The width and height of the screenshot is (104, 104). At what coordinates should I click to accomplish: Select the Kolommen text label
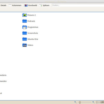coord(17,5)
